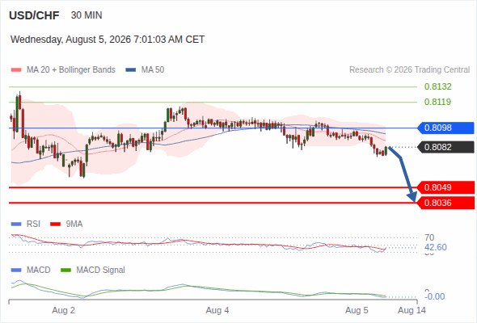Viewport: 477px width, 323px height.
Task: Click the MACD legend label
Action: 39,271
